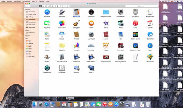This screenshot has width=183, height=108.
Task: Click the edit tags toolbar button
Action: pyautogui.click(x=67, y=6)
